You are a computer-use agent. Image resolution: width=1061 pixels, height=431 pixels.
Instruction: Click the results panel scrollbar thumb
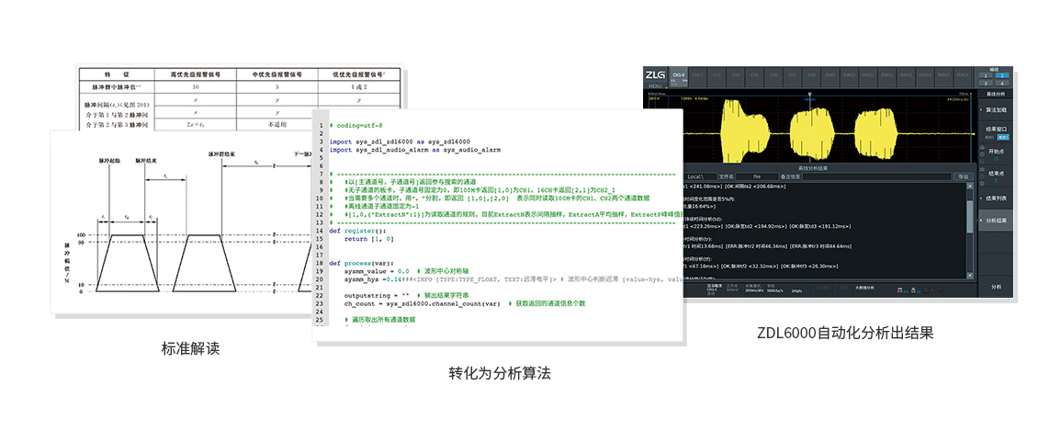pyautogui.click(x=970, y=217)
